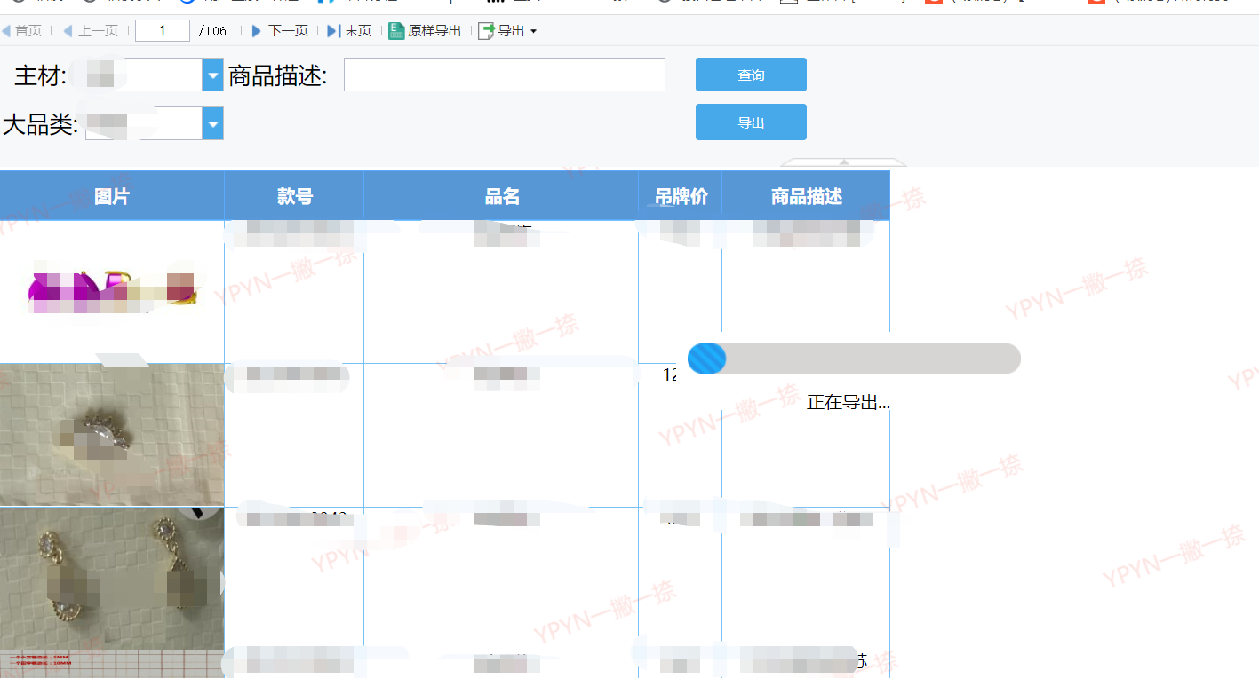Open the single rhinestone charm product image
This screenshot has height=678, width=1259.
click(112, 435)
